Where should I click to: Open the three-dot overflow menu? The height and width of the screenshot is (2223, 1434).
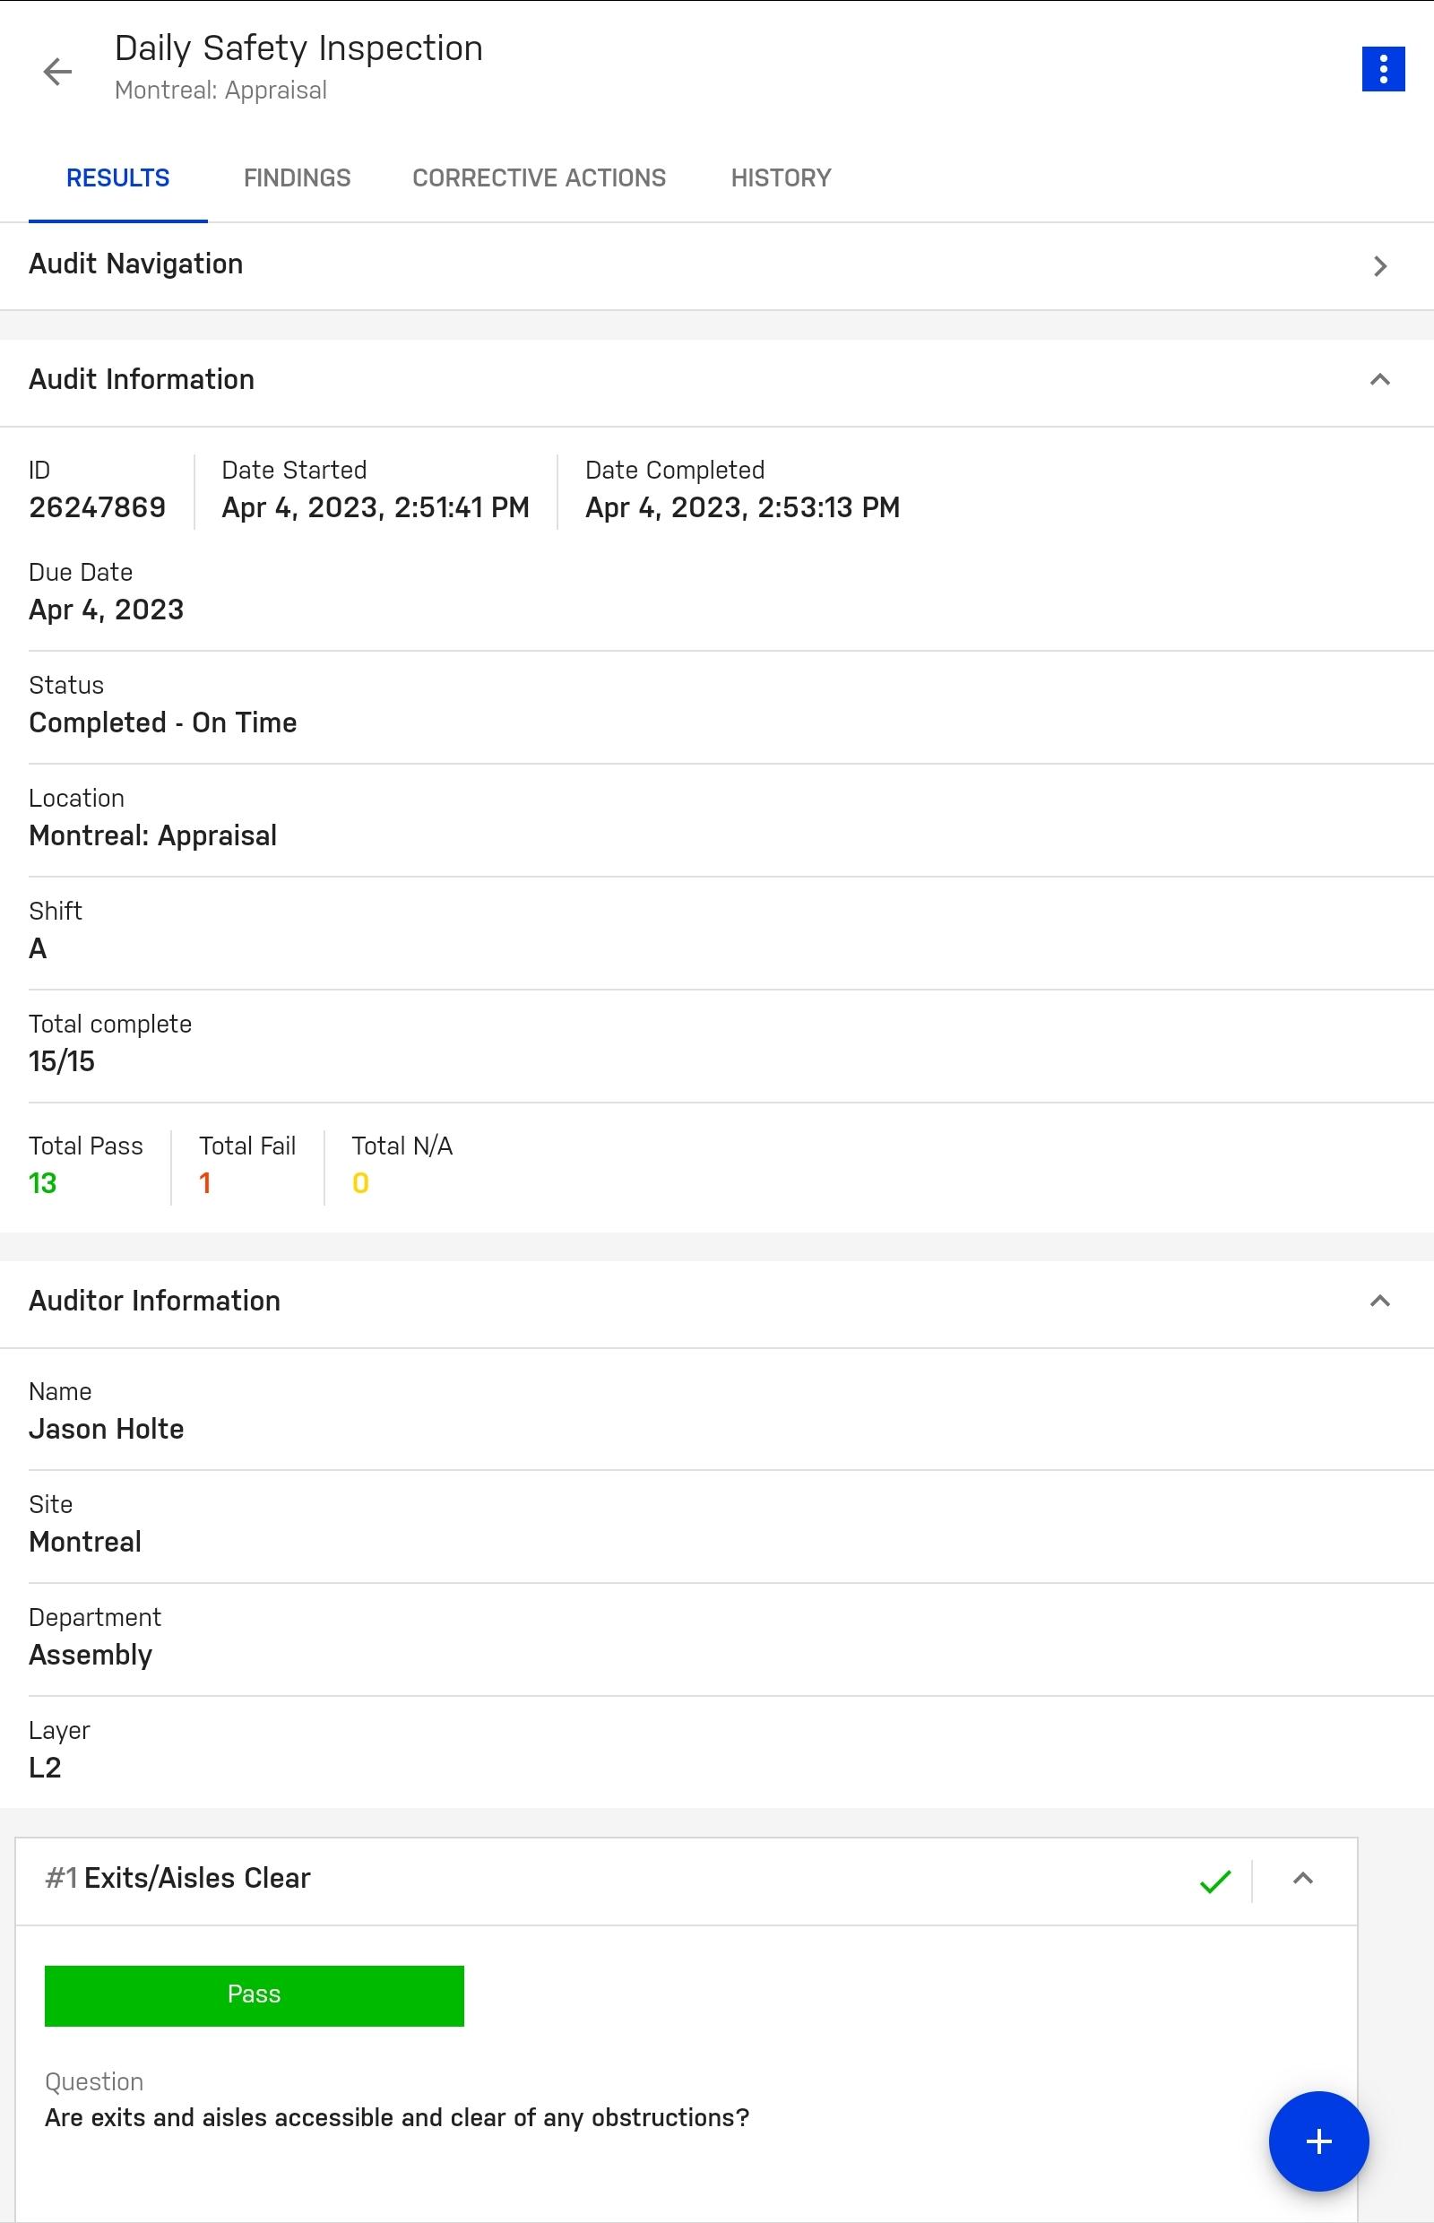(x=1383, y=69)
